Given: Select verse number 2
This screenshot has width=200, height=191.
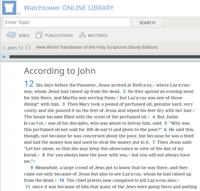Looking at the screenshot, I should point(124,91).
